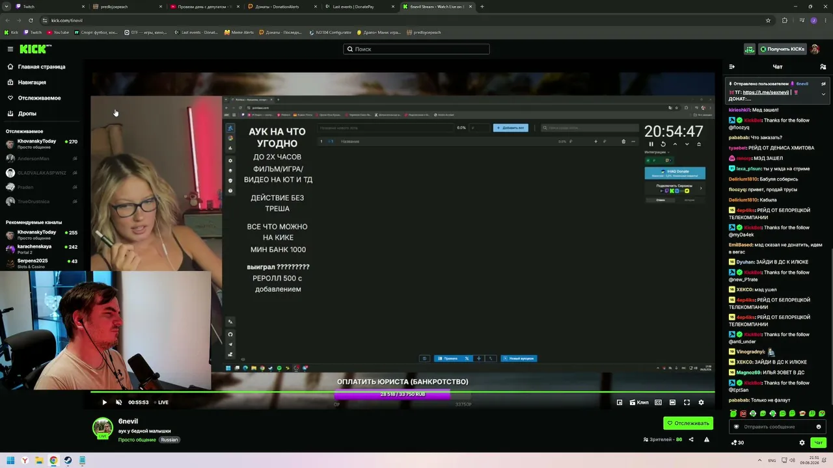The width and height of the screenshot is (833, 468).
Task: Toggle theater mode on the player
Action: [x=672, y=402]
